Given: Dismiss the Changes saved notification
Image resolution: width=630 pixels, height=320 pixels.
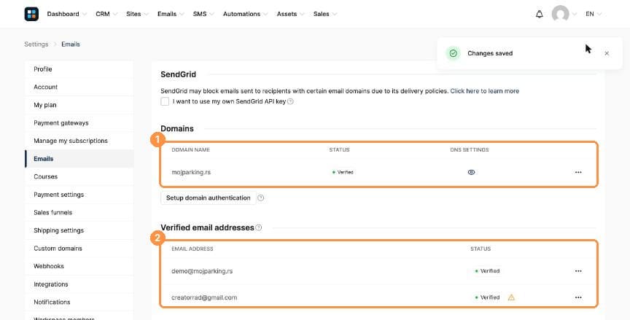Looking at the screenshot, I should 607,53.
